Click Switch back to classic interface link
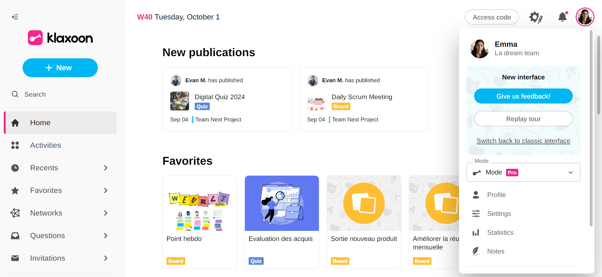 [x=523, y=141]
